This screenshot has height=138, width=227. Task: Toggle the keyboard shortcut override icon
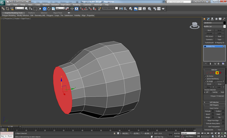[77, 9]
